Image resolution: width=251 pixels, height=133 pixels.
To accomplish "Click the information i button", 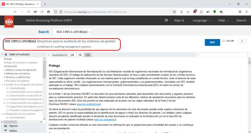I will pos(242,41).
